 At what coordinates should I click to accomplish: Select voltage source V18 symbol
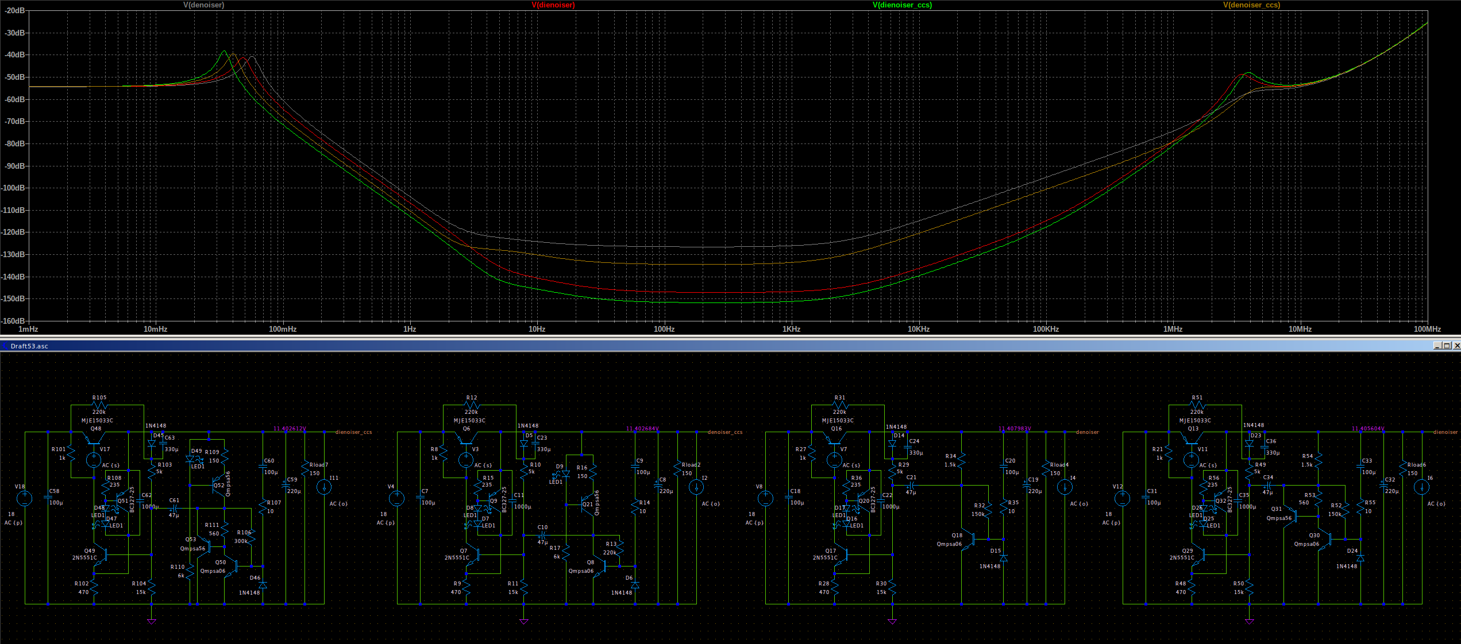(24, 498)
